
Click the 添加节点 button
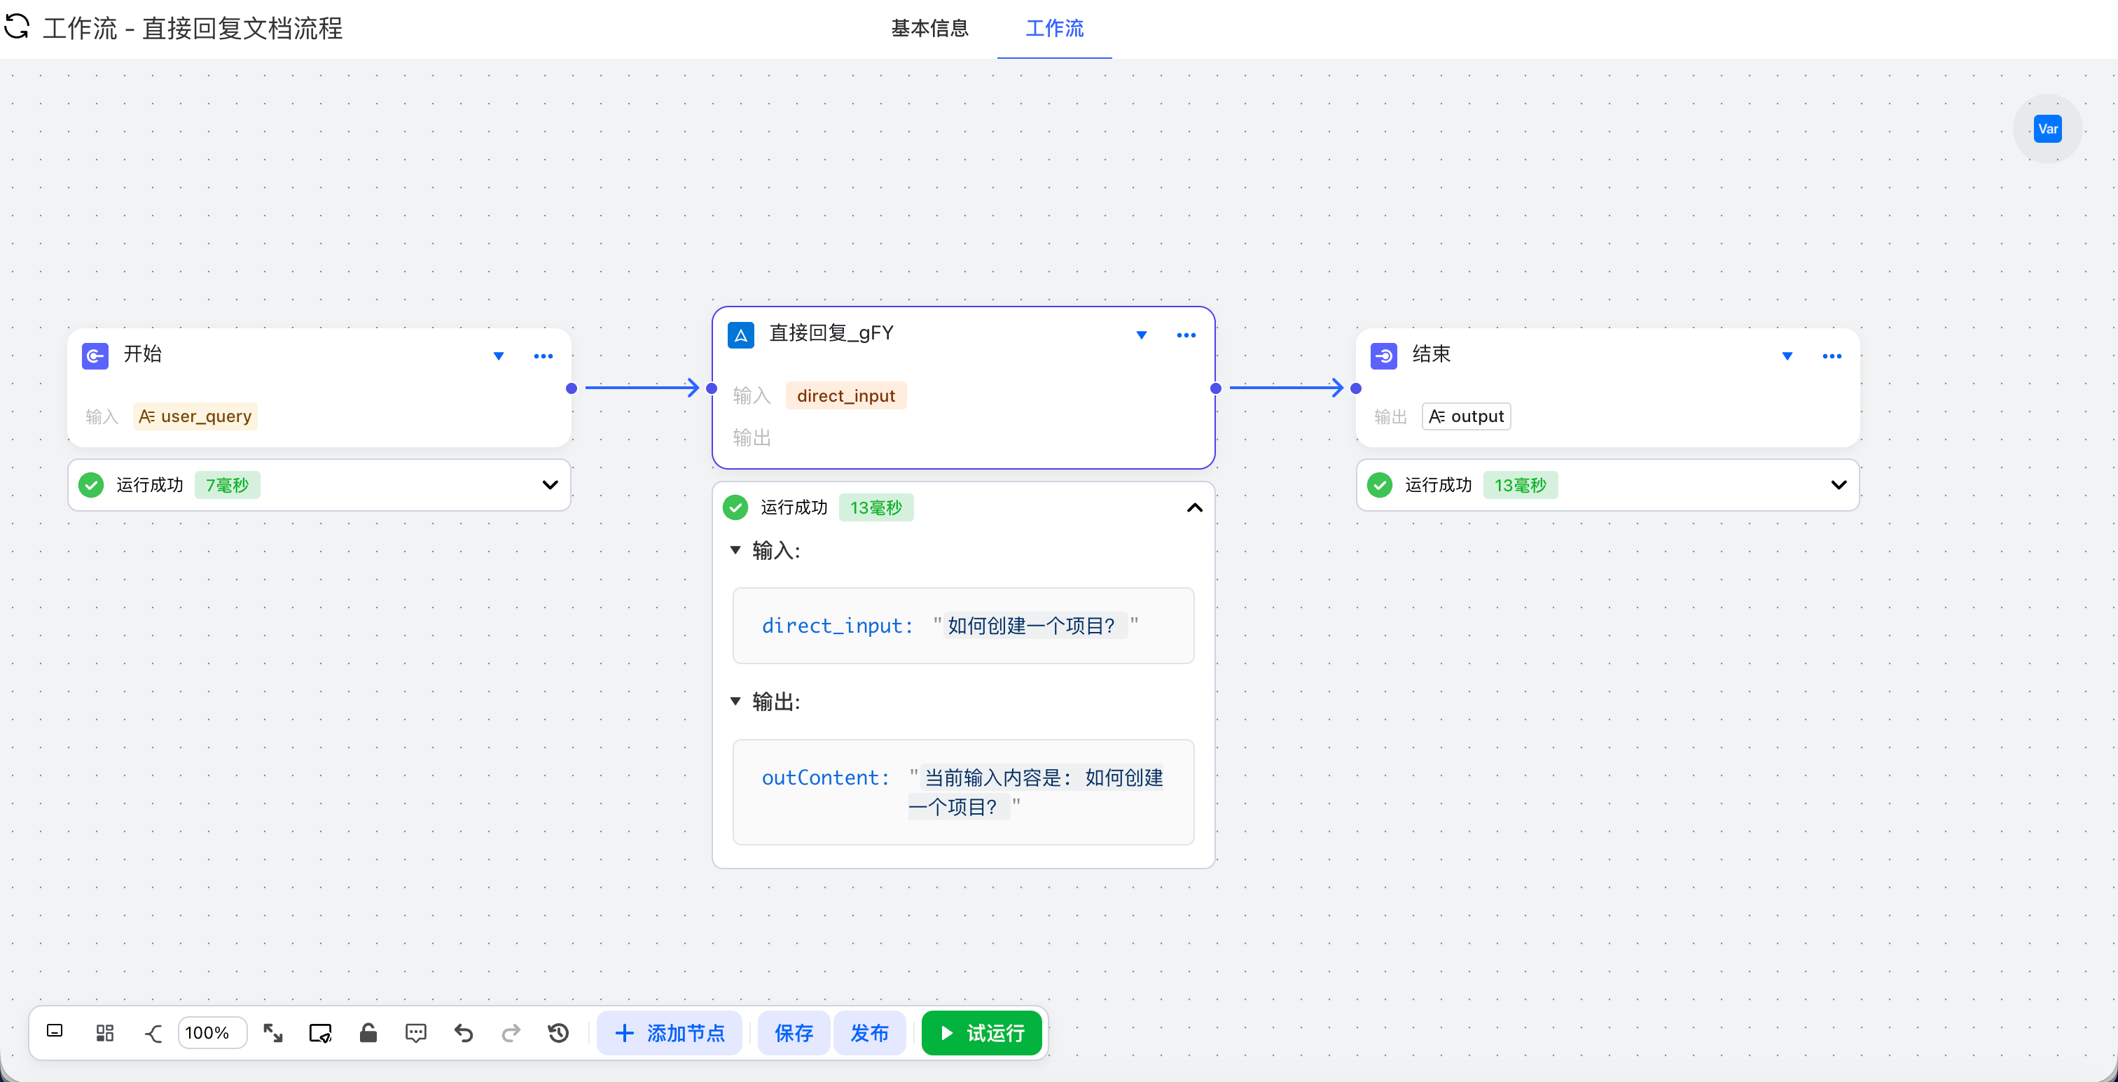(x=670, y=1033)
